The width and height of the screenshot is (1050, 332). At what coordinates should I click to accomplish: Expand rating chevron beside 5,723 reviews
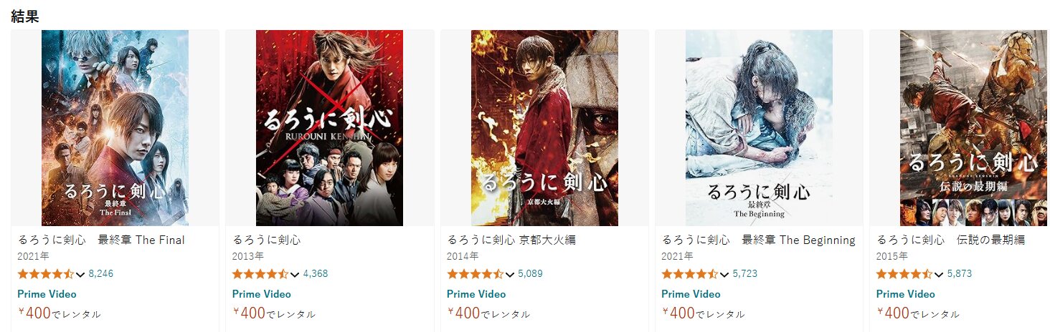[724, 275]
